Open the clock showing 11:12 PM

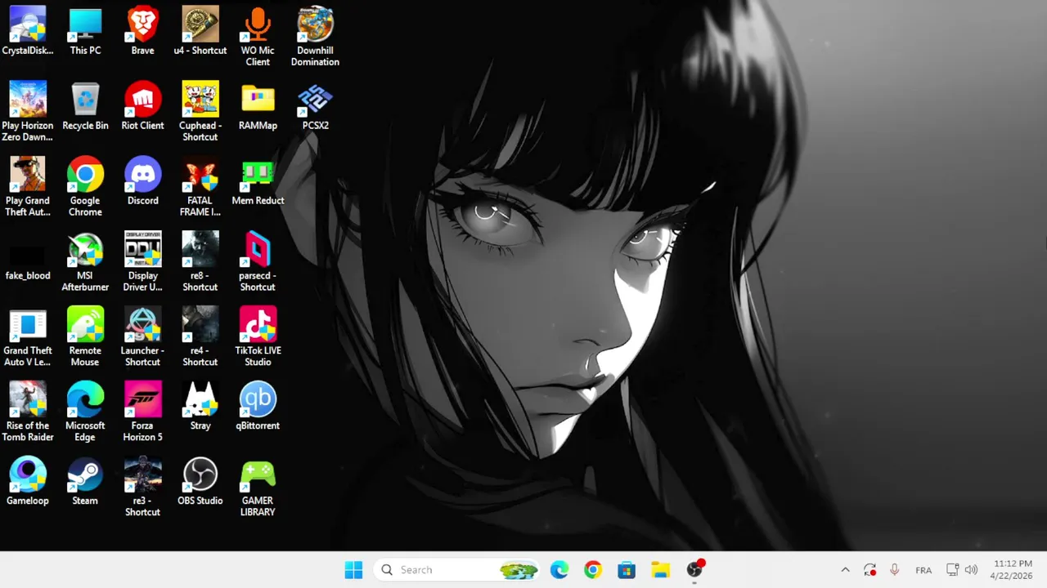(1013, 570)
